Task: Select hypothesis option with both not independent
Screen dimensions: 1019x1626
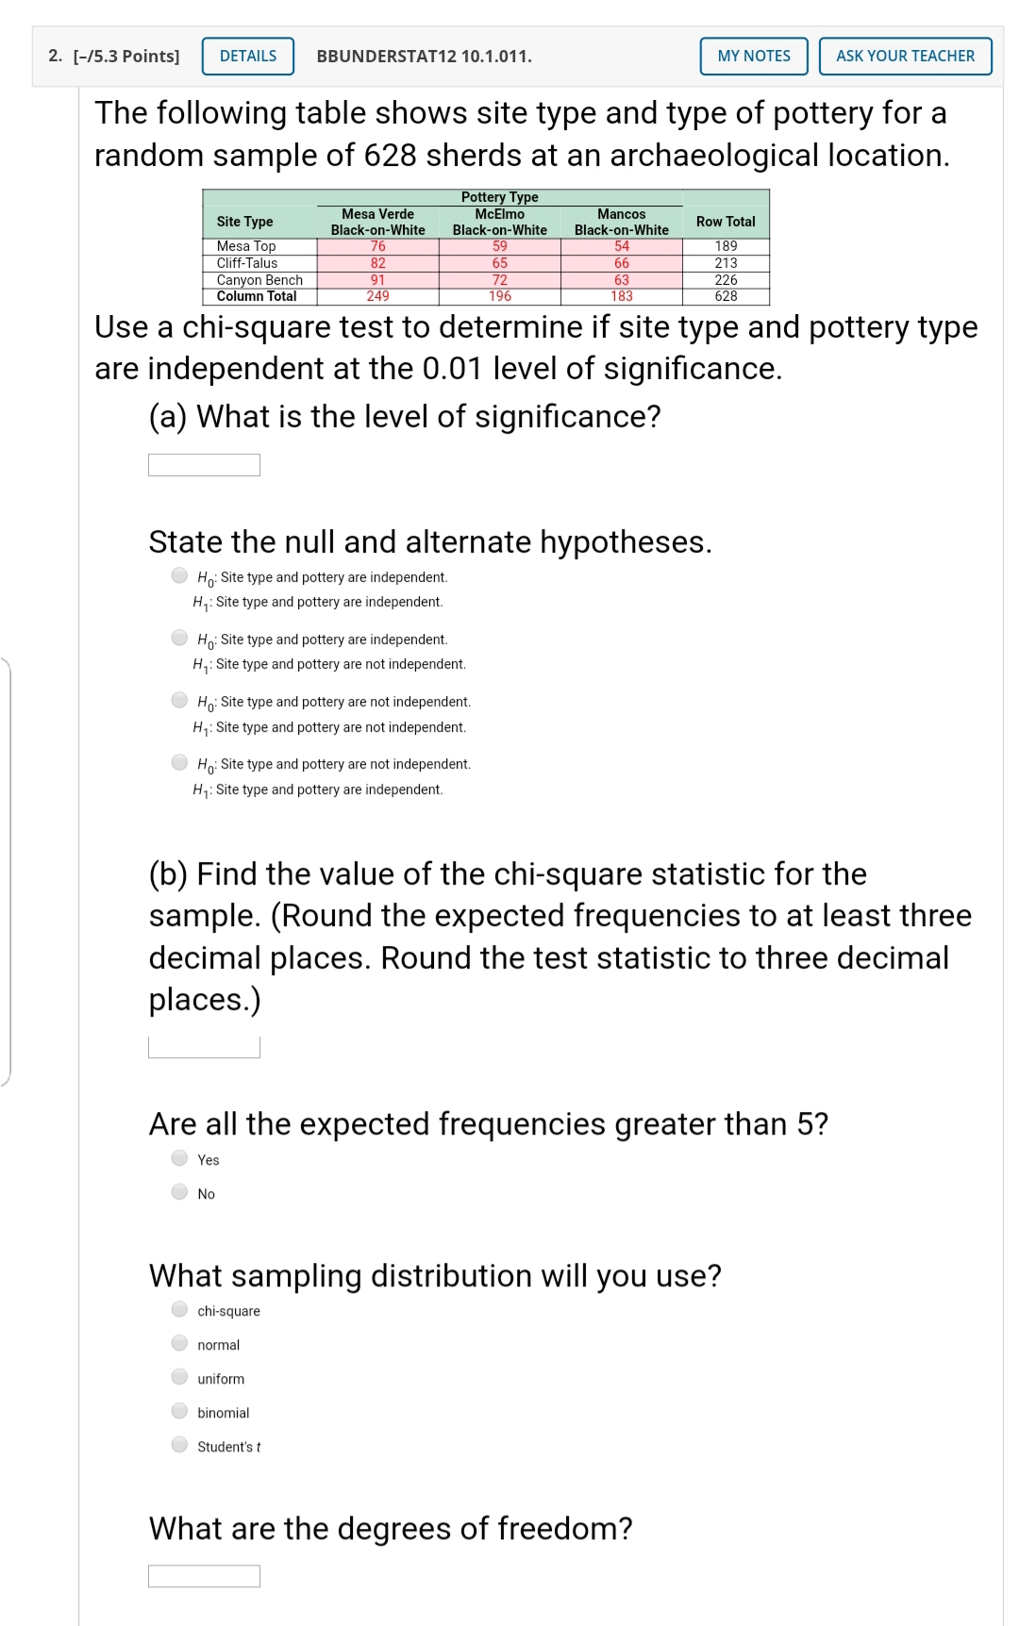Action: click(179, 701)
